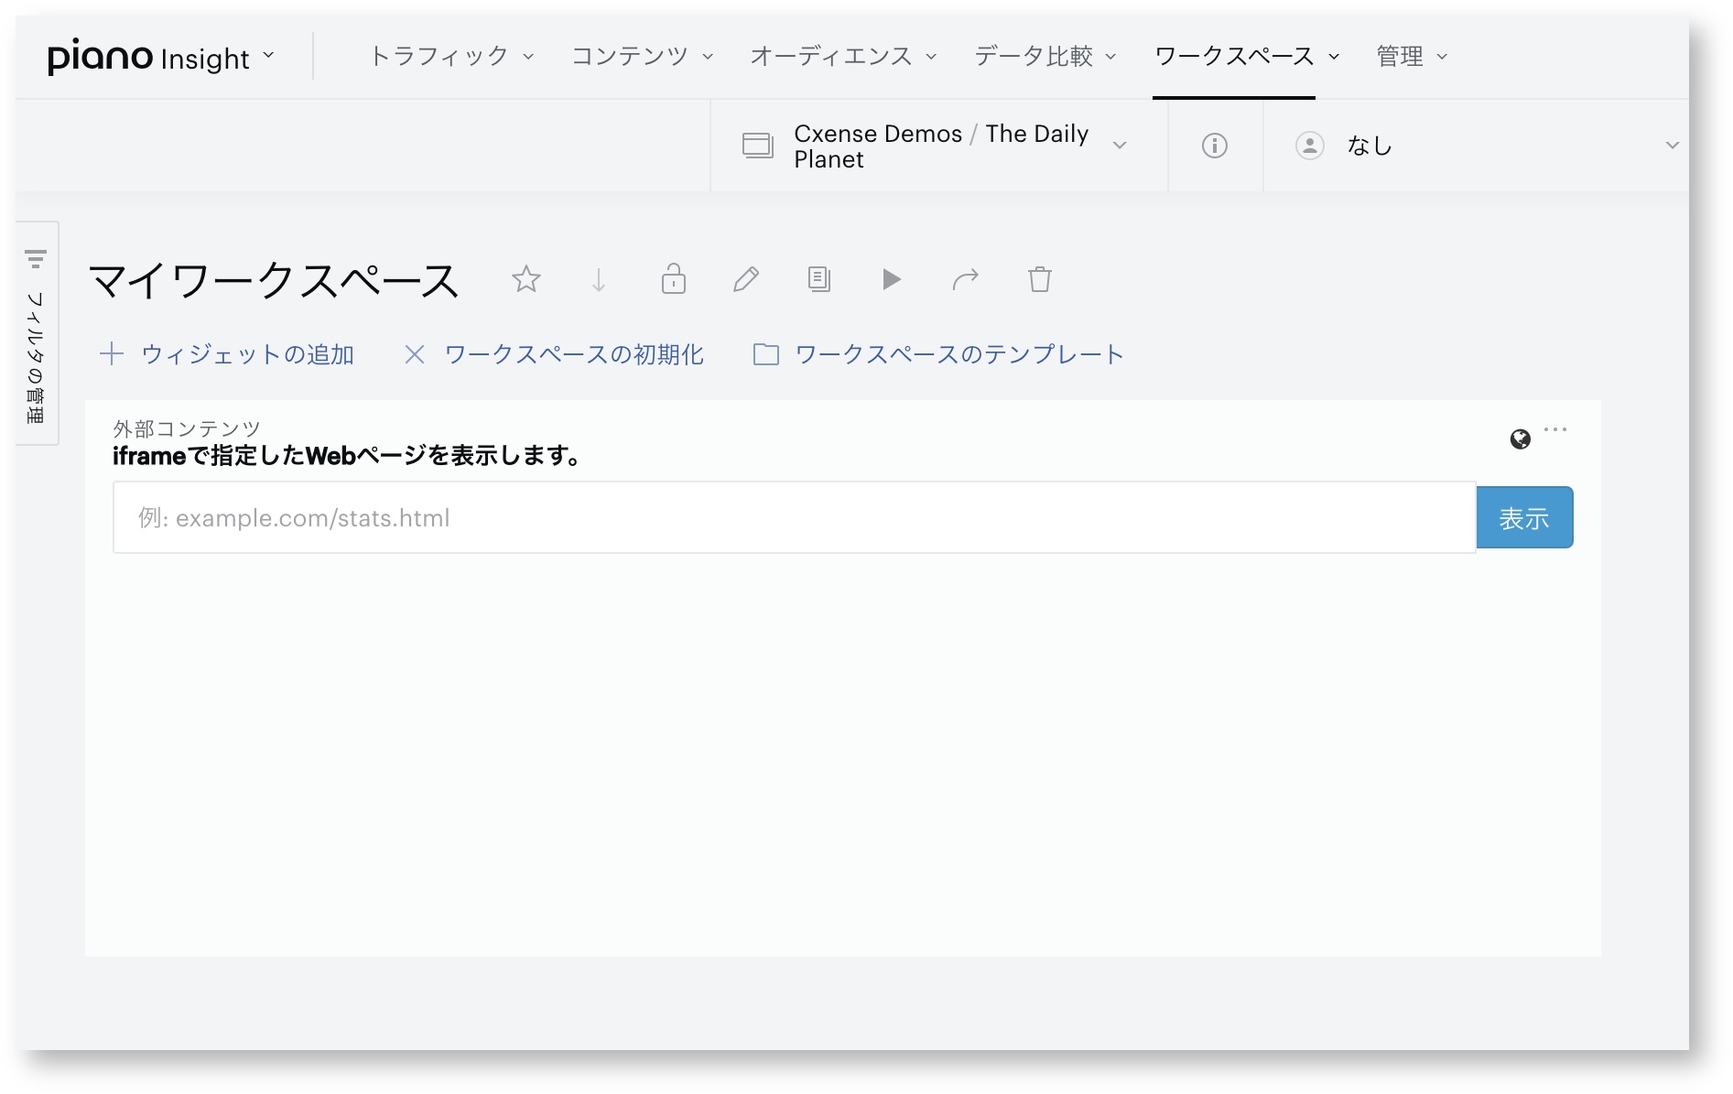The width and height of the screenshot is (1733, 1094).
Task: Open the オーディエンス menu
Action: [x=843, y=57]
